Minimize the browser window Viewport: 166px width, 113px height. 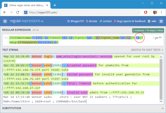point(143,3)
